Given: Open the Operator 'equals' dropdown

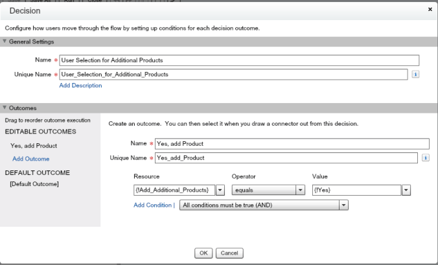Looking at the screenshot, I should point(268,190).
